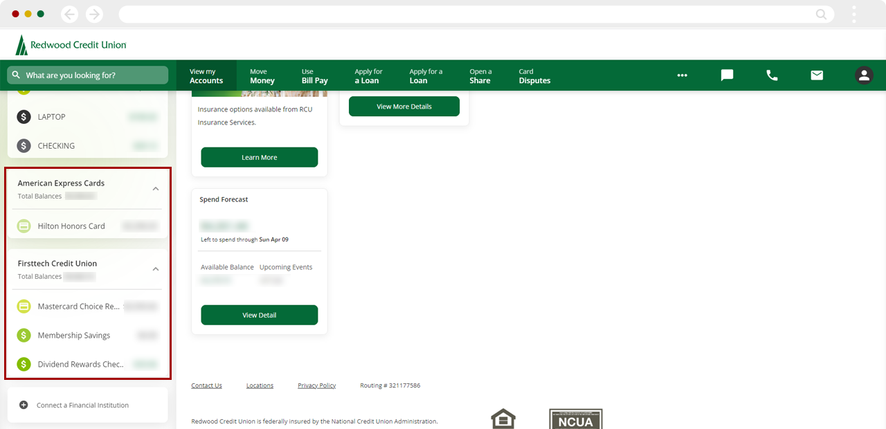Click the Routing # 321177586 text
Screen dimensions: 886x429
[x=390, y=385]
